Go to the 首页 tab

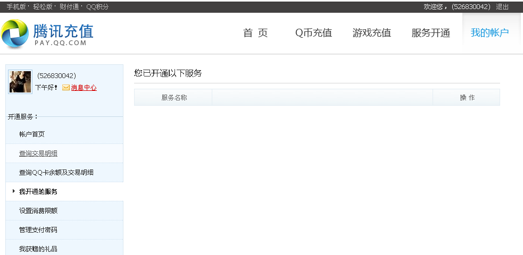(x=255, y=33)
